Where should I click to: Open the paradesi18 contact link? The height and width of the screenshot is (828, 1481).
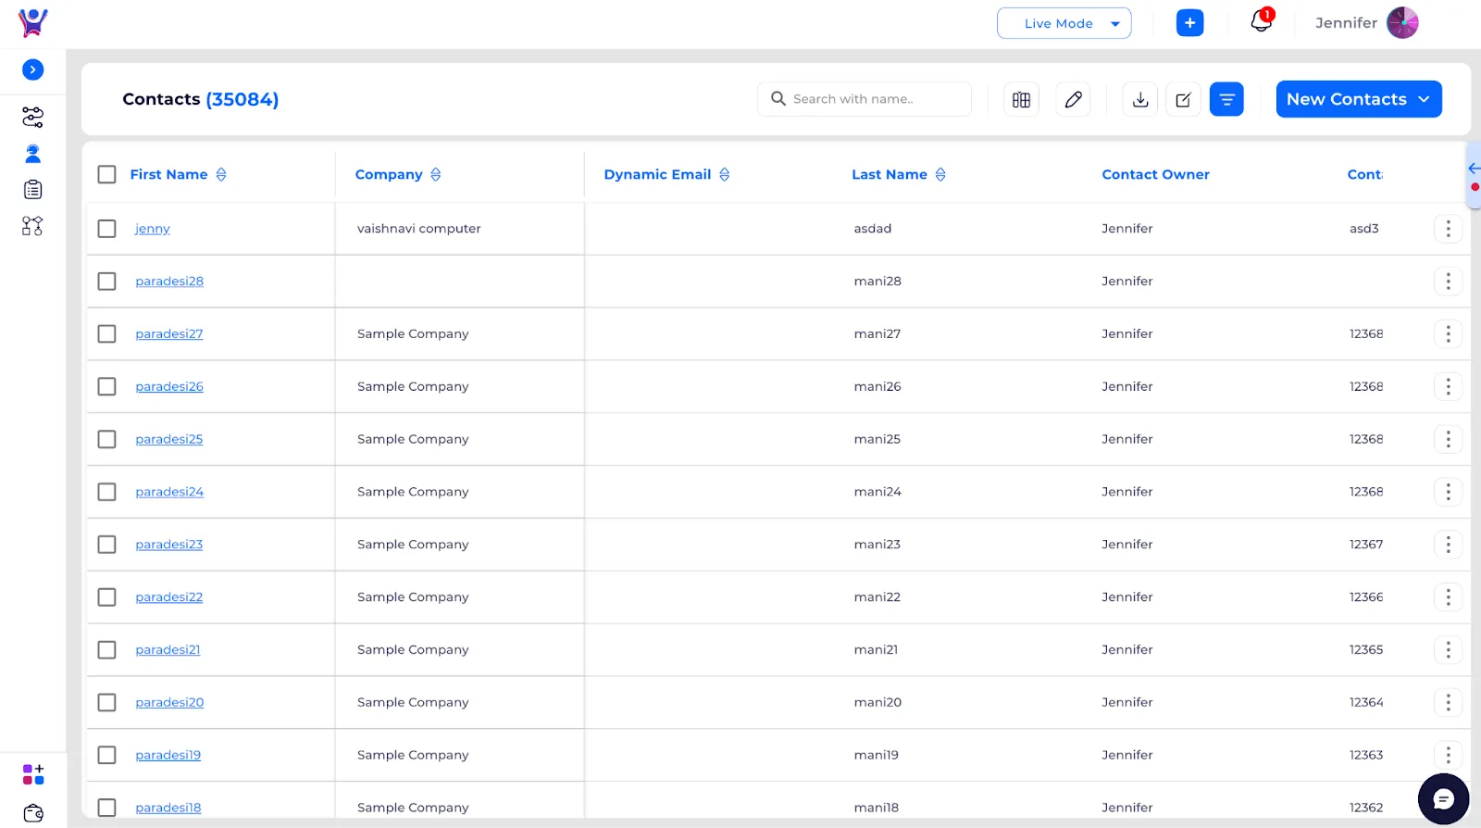[168, 808]
